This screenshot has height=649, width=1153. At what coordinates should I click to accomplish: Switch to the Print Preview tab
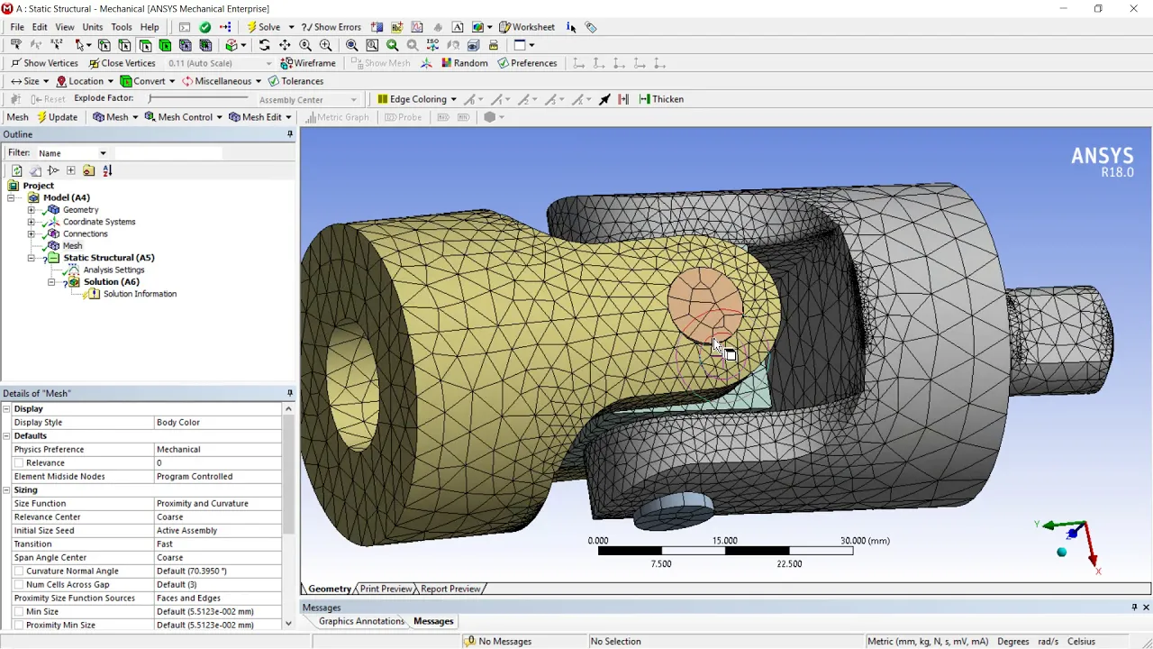point(386,589)
